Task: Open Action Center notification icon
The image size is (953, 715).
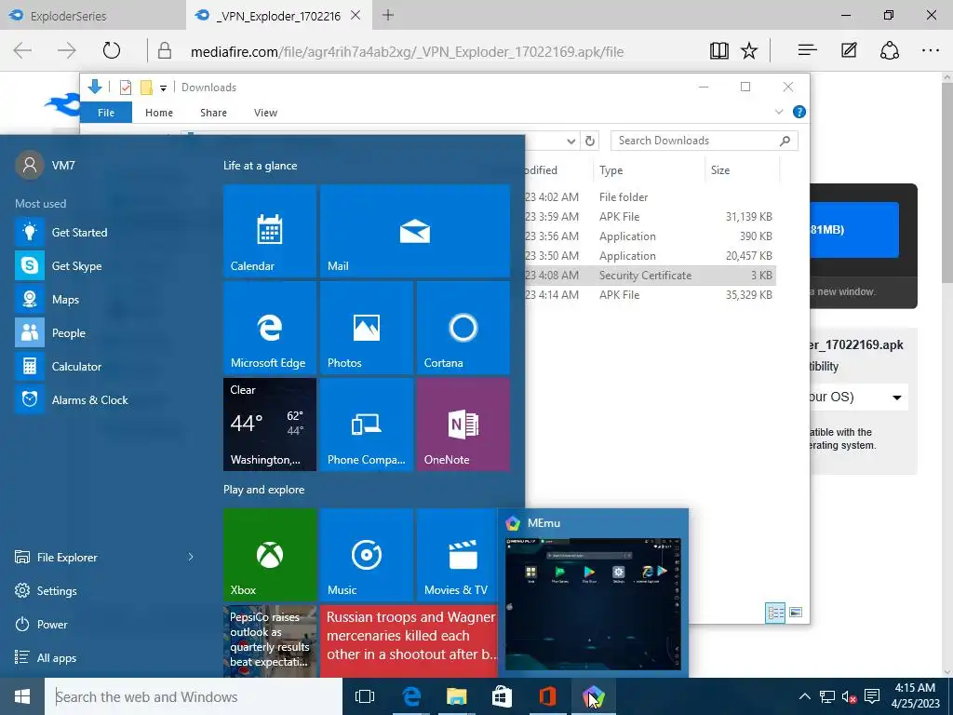Action: coord(872,696)
